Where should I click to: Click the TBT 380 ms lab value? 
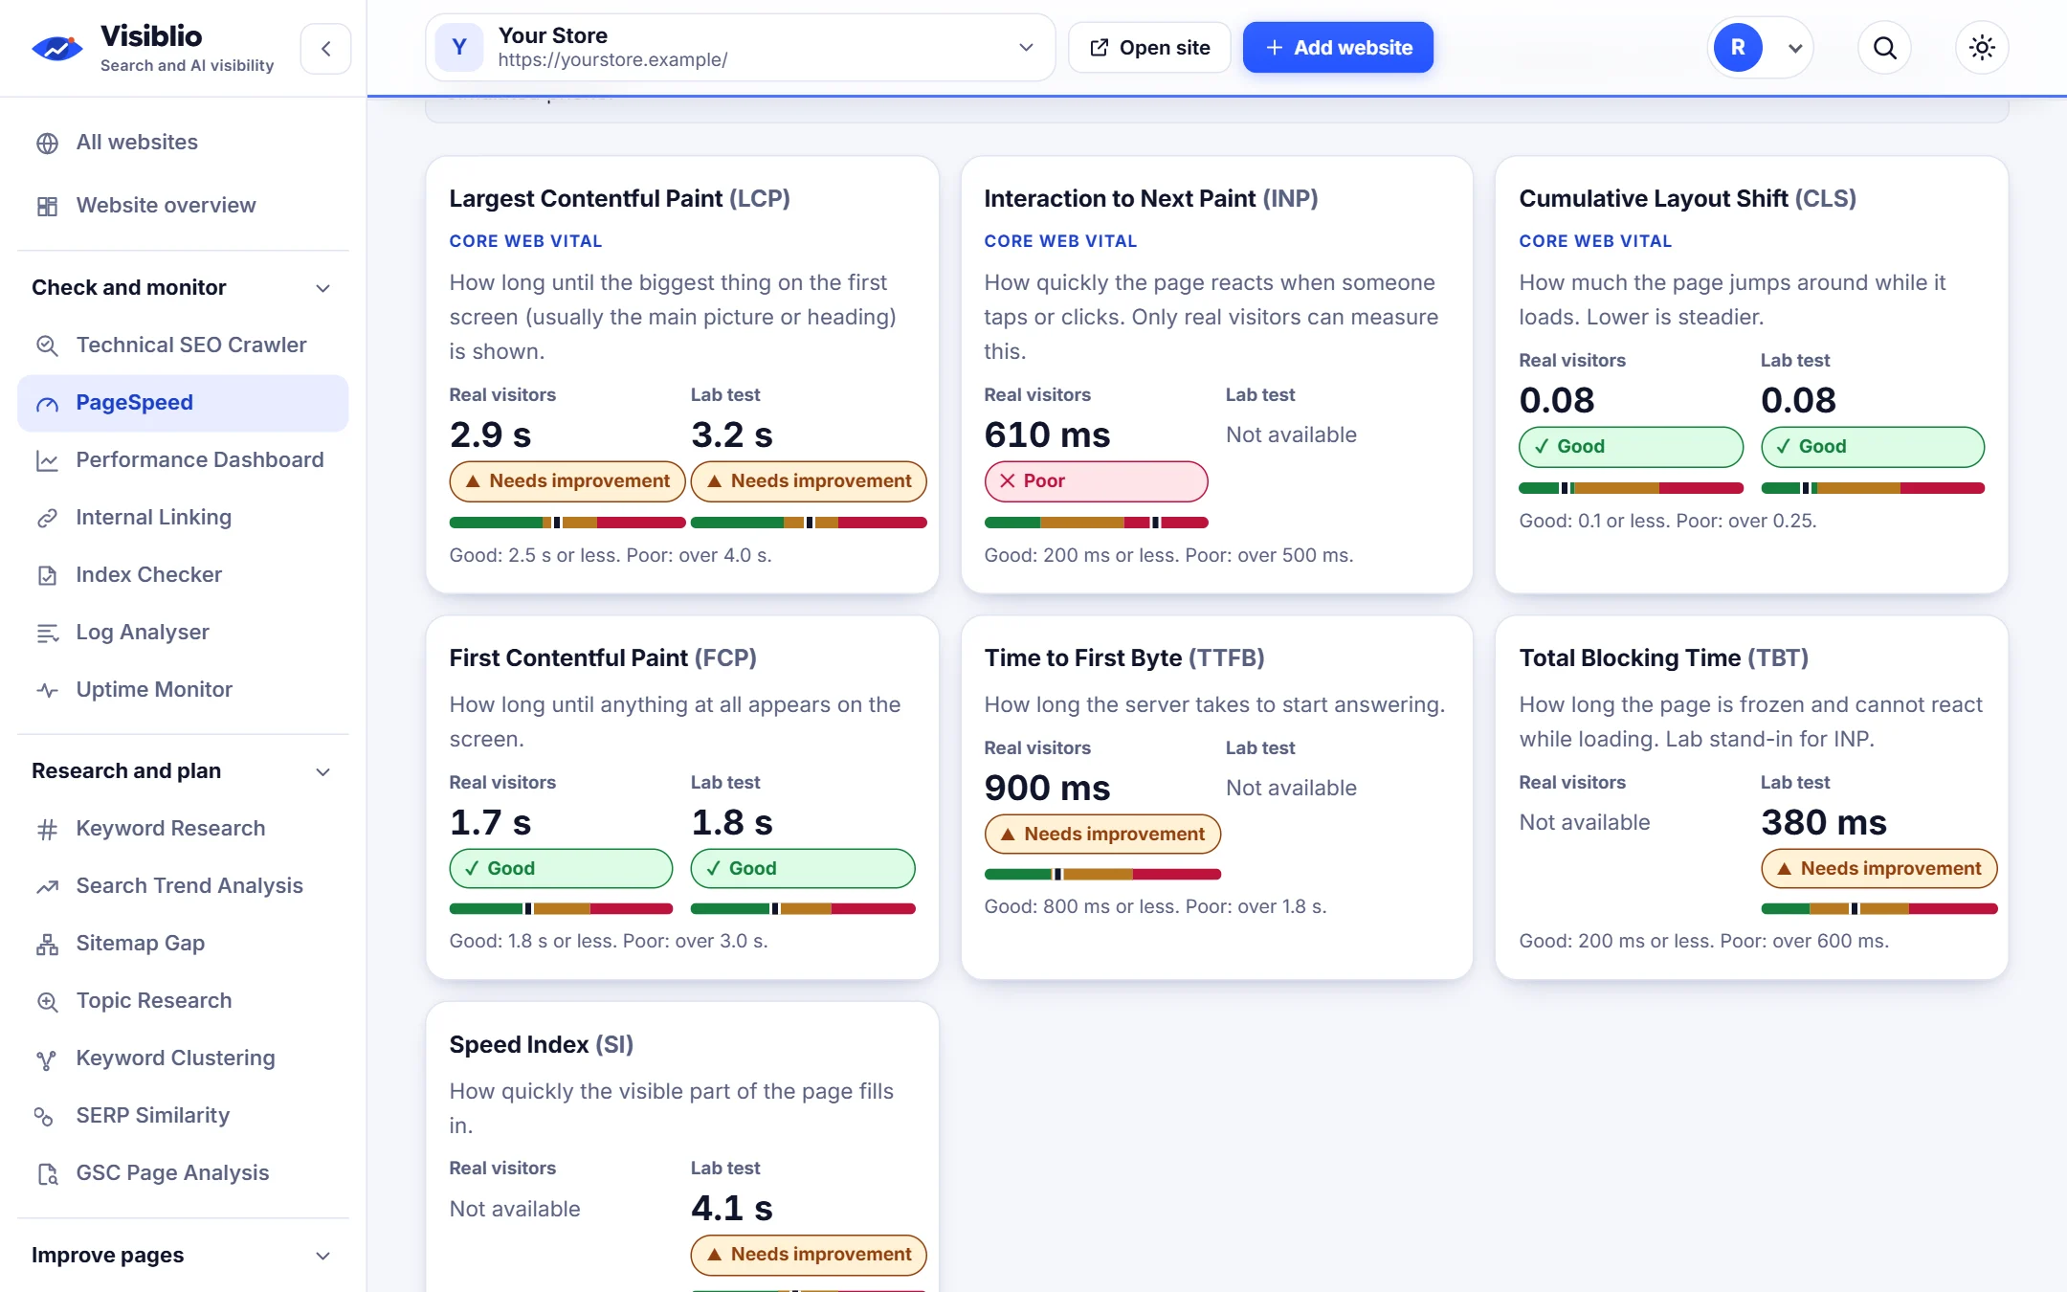(x=1823, y=823)
